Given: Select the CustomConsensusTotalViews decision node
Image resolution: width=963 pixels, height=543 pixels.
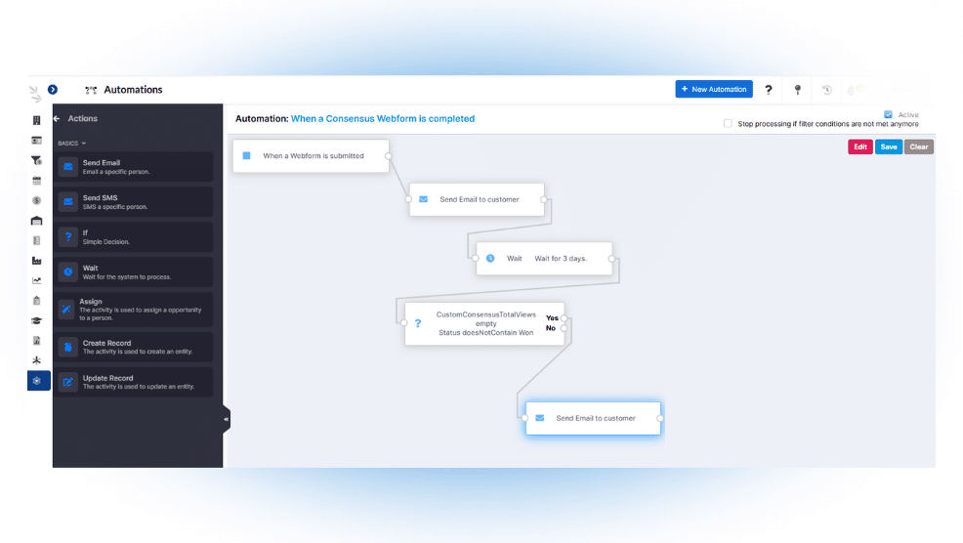Looking at the screenshot, I should click(484, 323).
